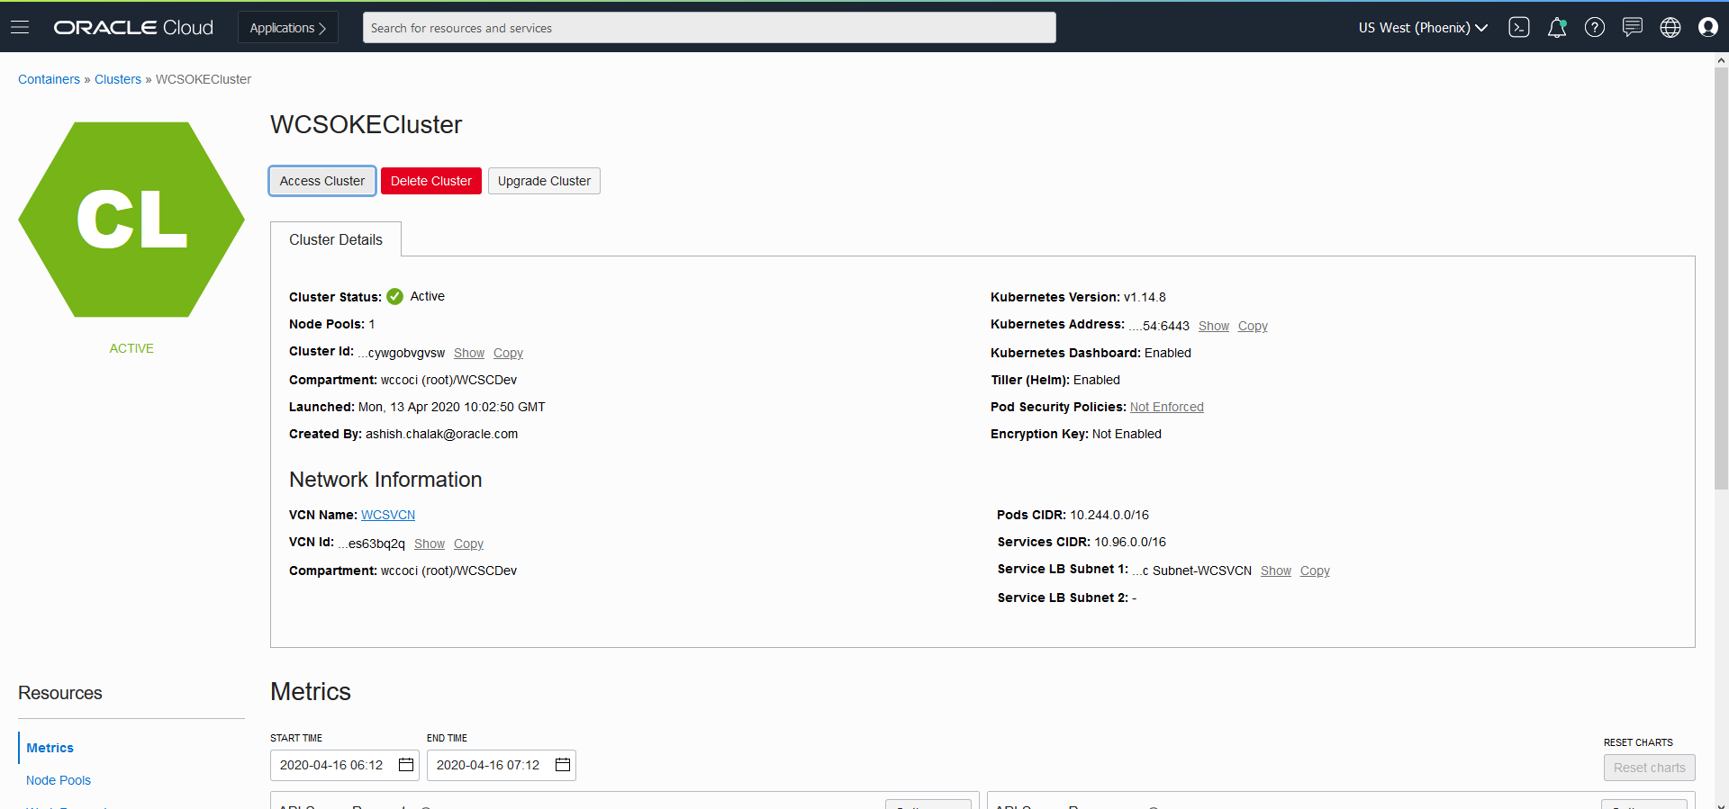The height and width of the screenshot is (809, 1729).
Task: Open the language globe icon
Action: (1670, 27)
